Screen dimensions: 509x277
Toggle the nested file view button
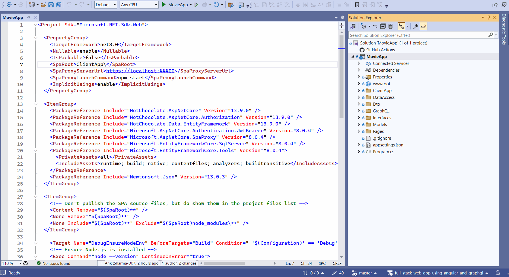tap(401, 26)
